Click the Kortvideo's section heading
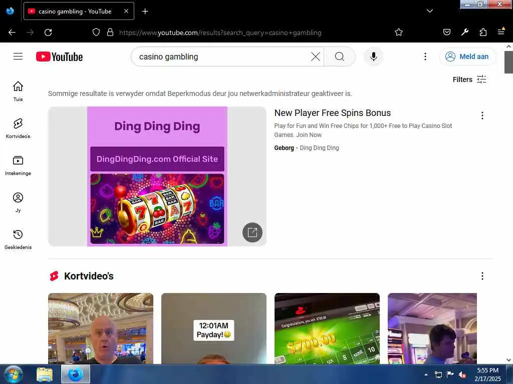Image resolution: width=513 pixels, height=384 pixels. (x=89, y=276)
